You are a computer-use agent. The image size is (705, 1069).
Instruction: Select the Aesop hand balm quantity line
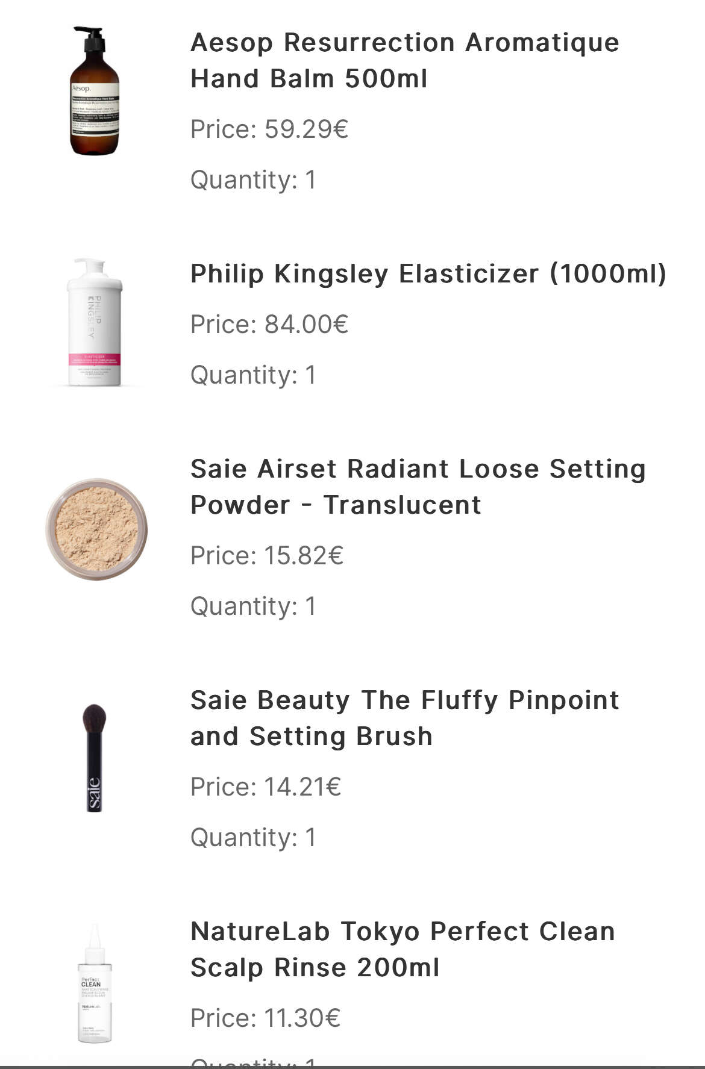tap(253, 179)
